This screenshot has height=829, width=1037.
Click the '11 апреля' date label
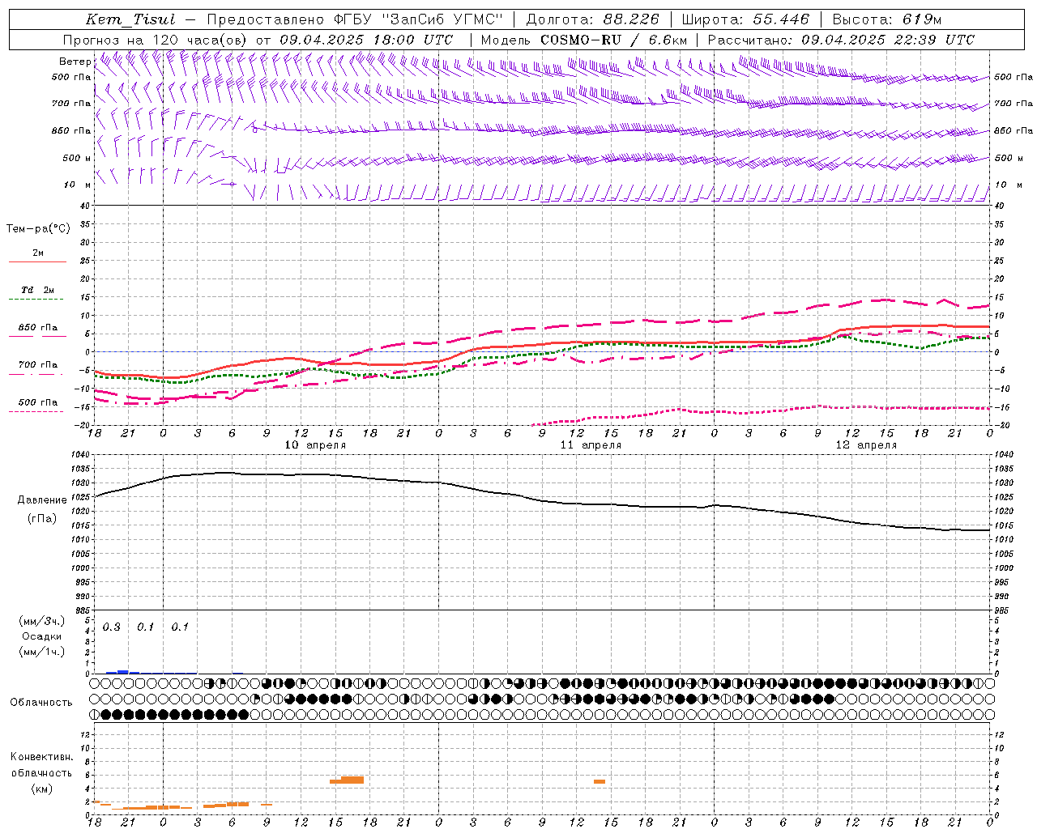(x=591, y=445)
